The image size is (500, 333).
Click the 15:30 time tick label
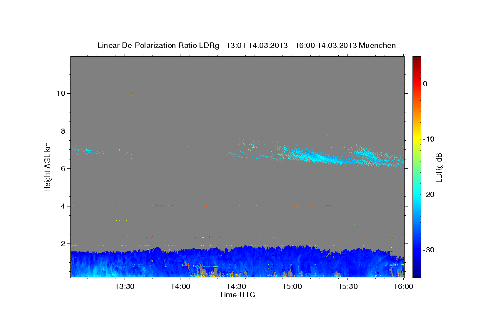point(348,286)
